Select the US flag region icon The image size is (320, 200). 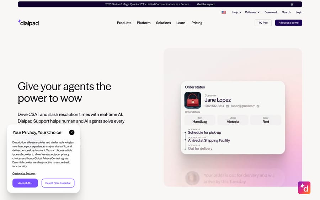(224, 12)
